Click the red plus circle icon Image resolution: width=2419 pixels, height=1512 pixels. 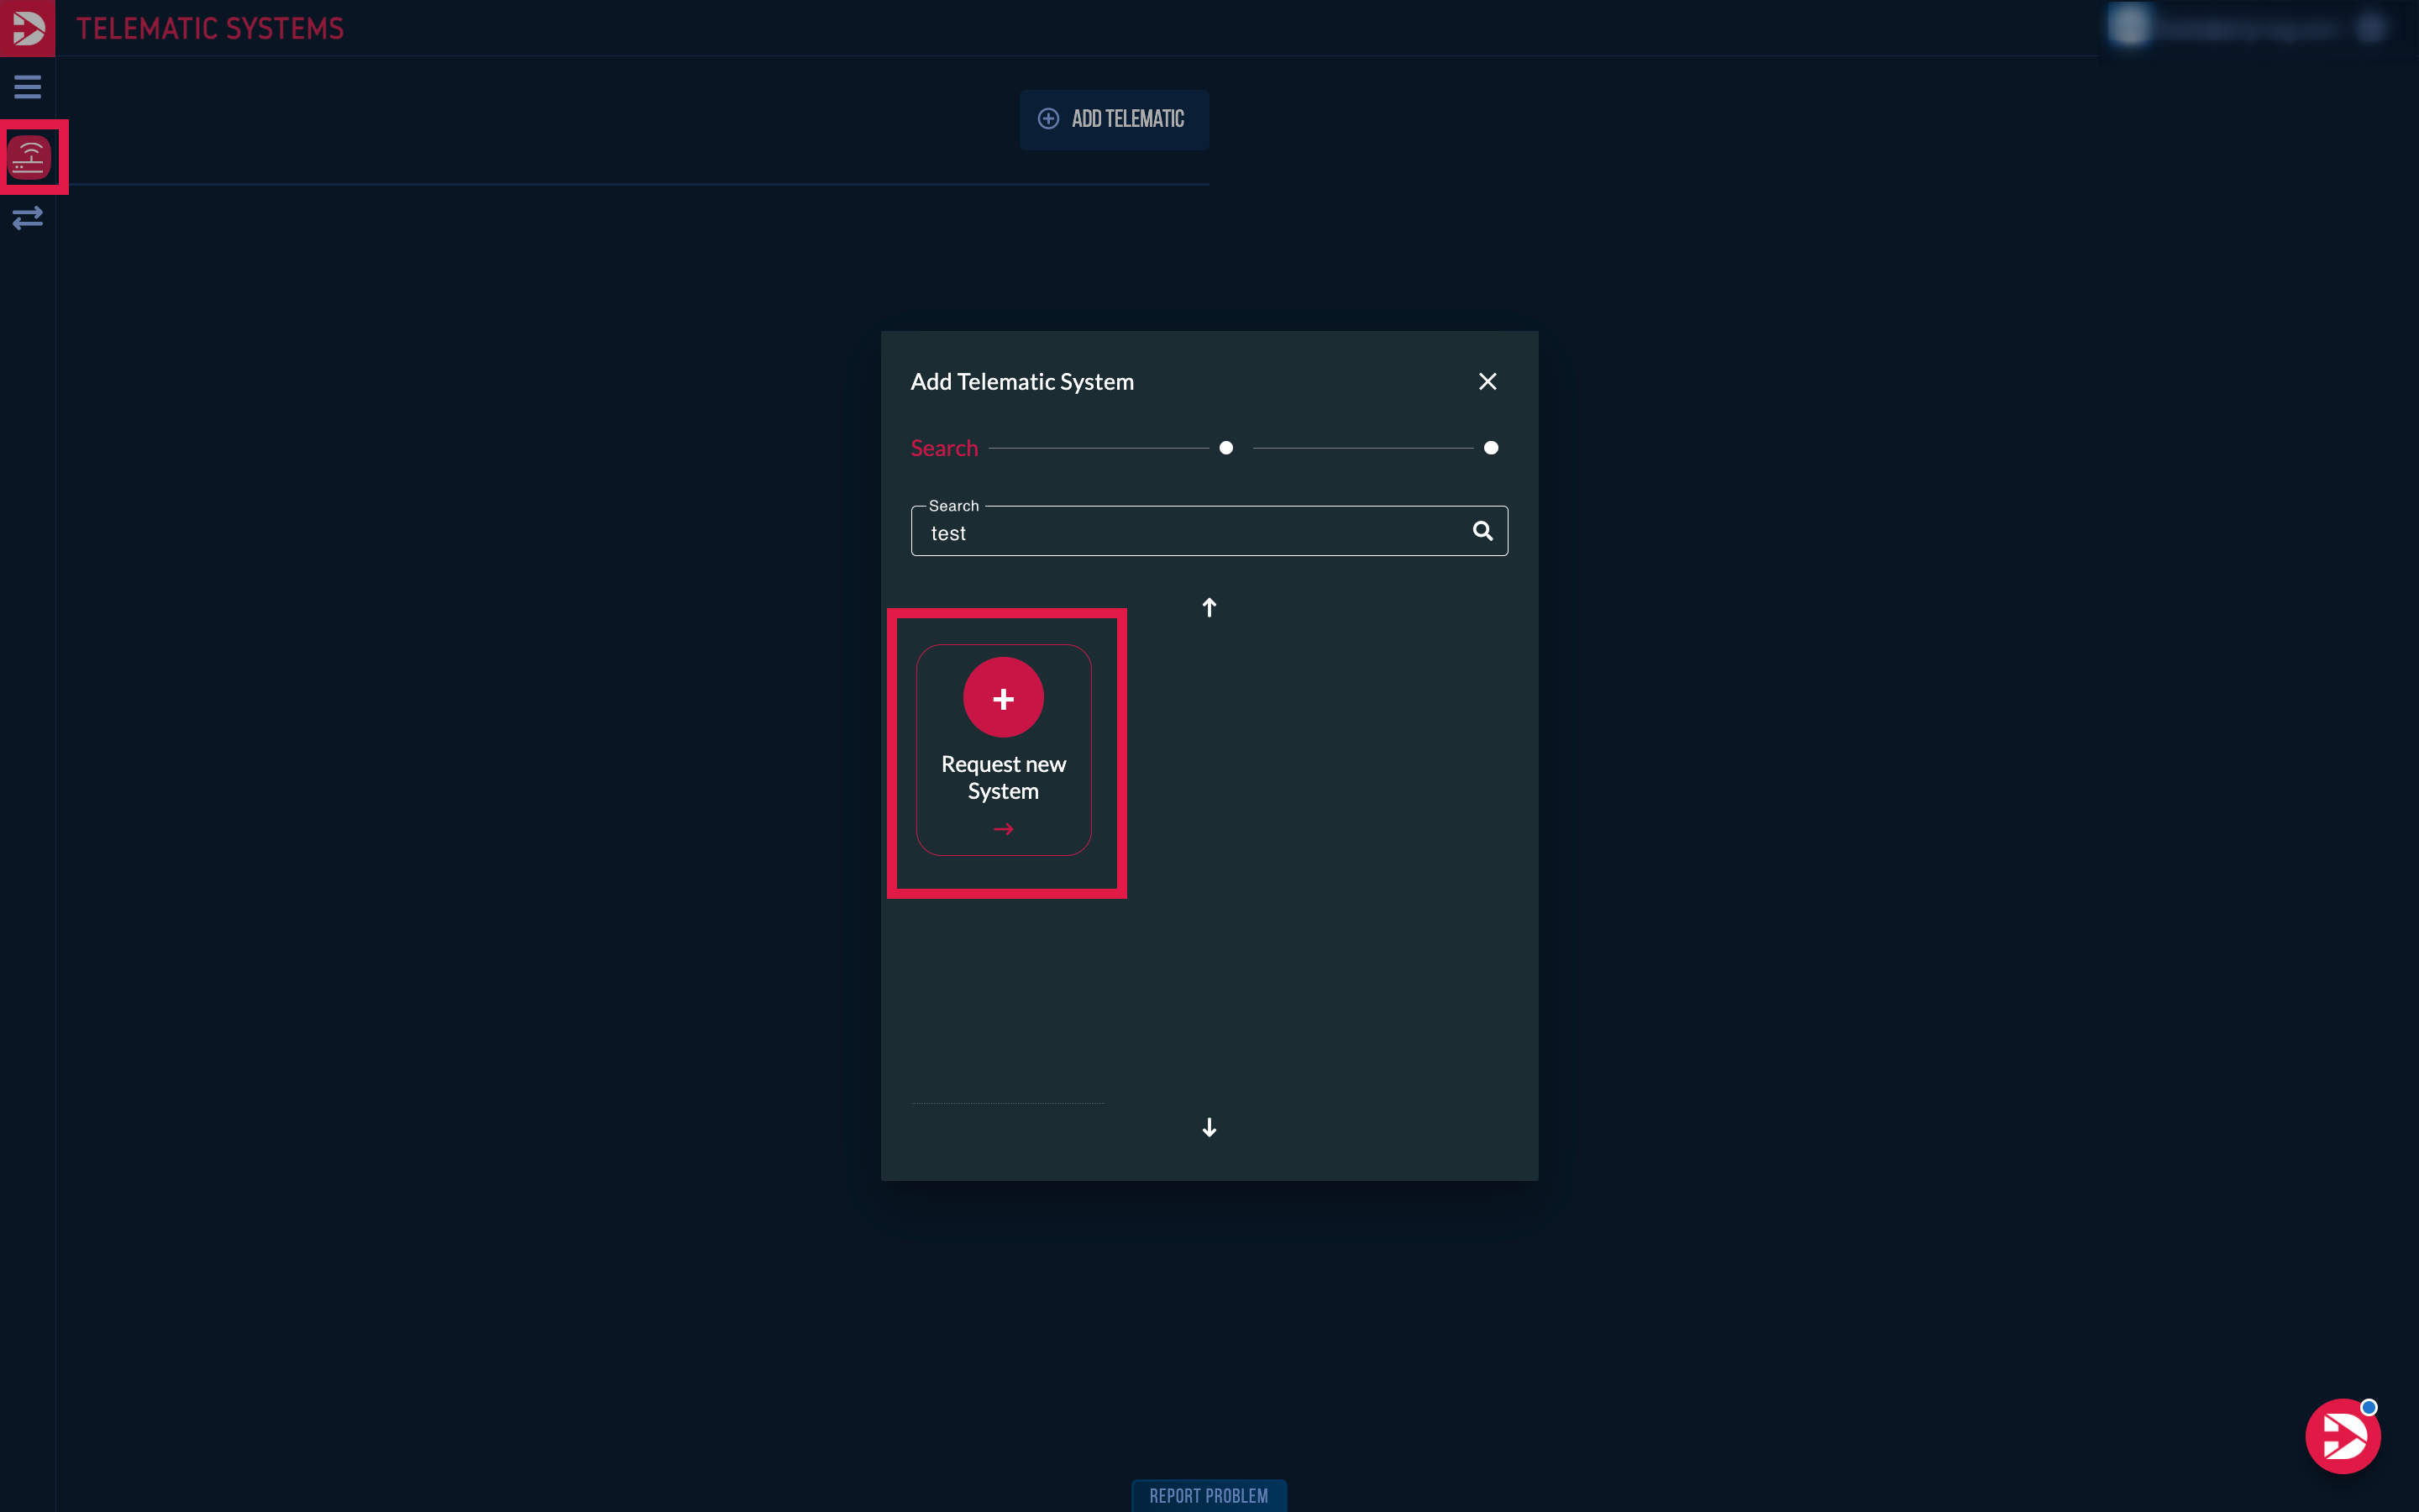coord(1003,698)
